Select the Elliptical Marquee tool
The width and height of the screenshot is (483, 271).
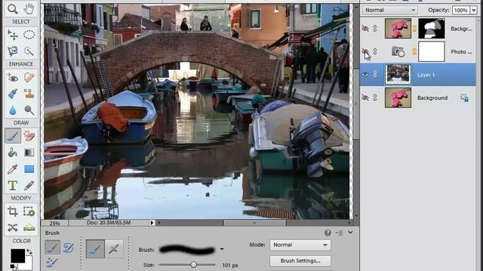29,35
